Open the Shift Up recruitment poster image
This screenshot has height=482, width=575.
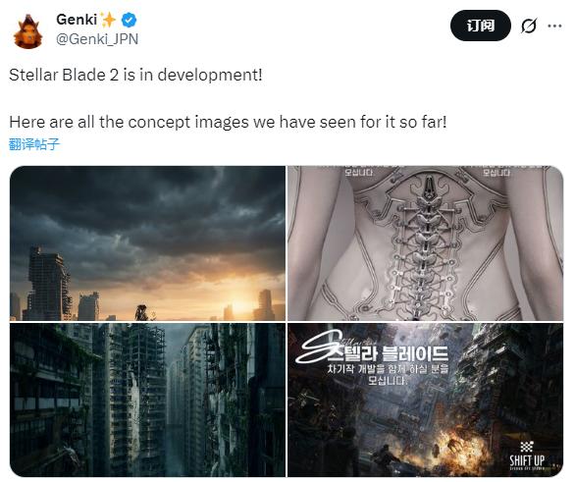click(x=426, y=400)
